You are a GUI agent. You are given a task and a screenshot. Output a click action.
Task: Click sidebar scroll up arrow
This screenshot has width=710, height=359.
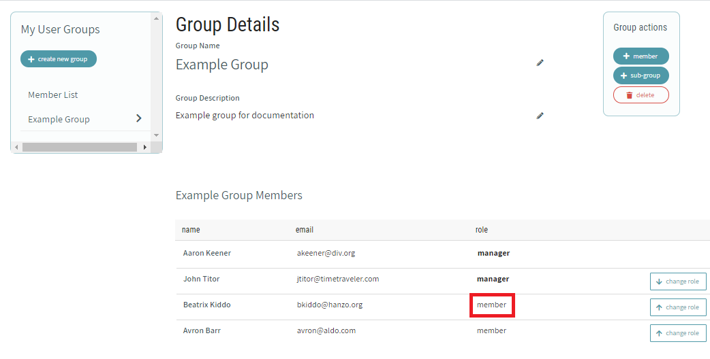[156, 18]
